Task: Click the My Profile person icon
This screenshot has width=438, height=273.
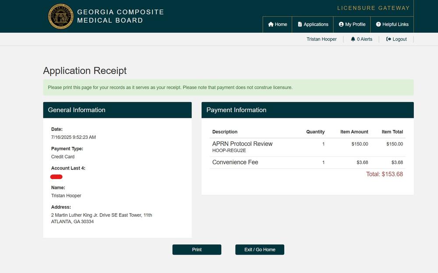Action: click(x=341, y=24)
